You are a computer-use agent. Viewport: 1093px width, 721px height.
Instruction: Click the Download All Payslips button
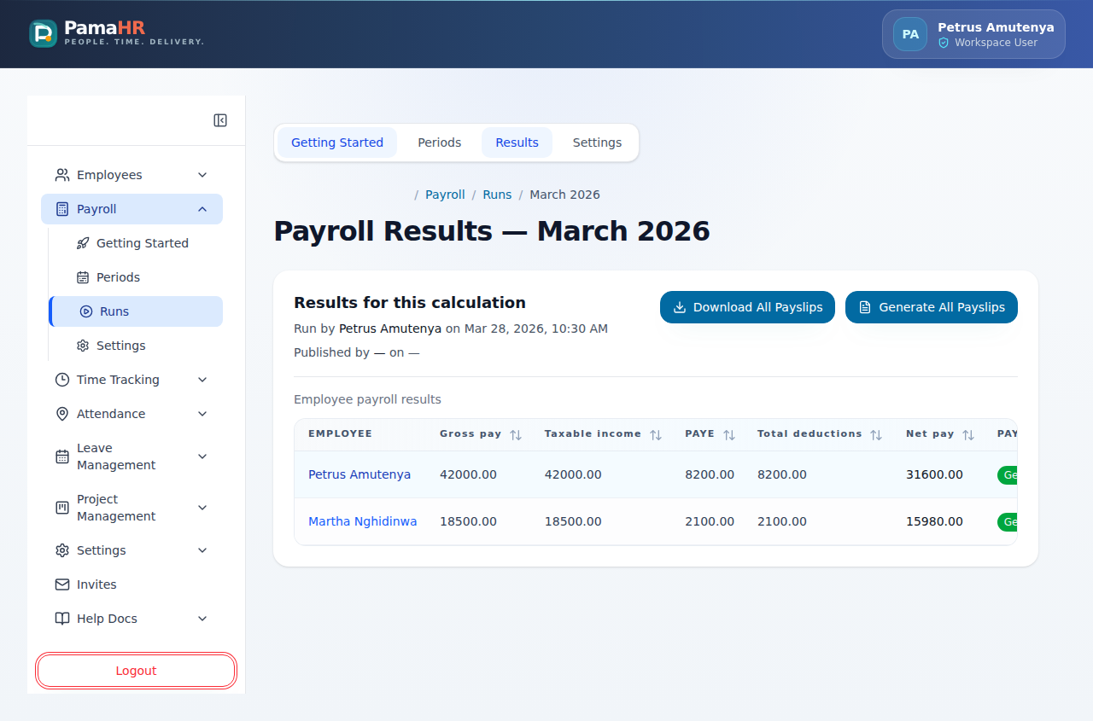(x=747, y=307)
